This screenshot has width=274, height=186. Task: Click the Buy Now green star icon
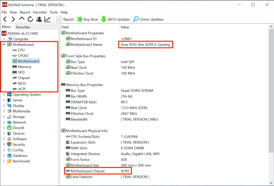80,19
